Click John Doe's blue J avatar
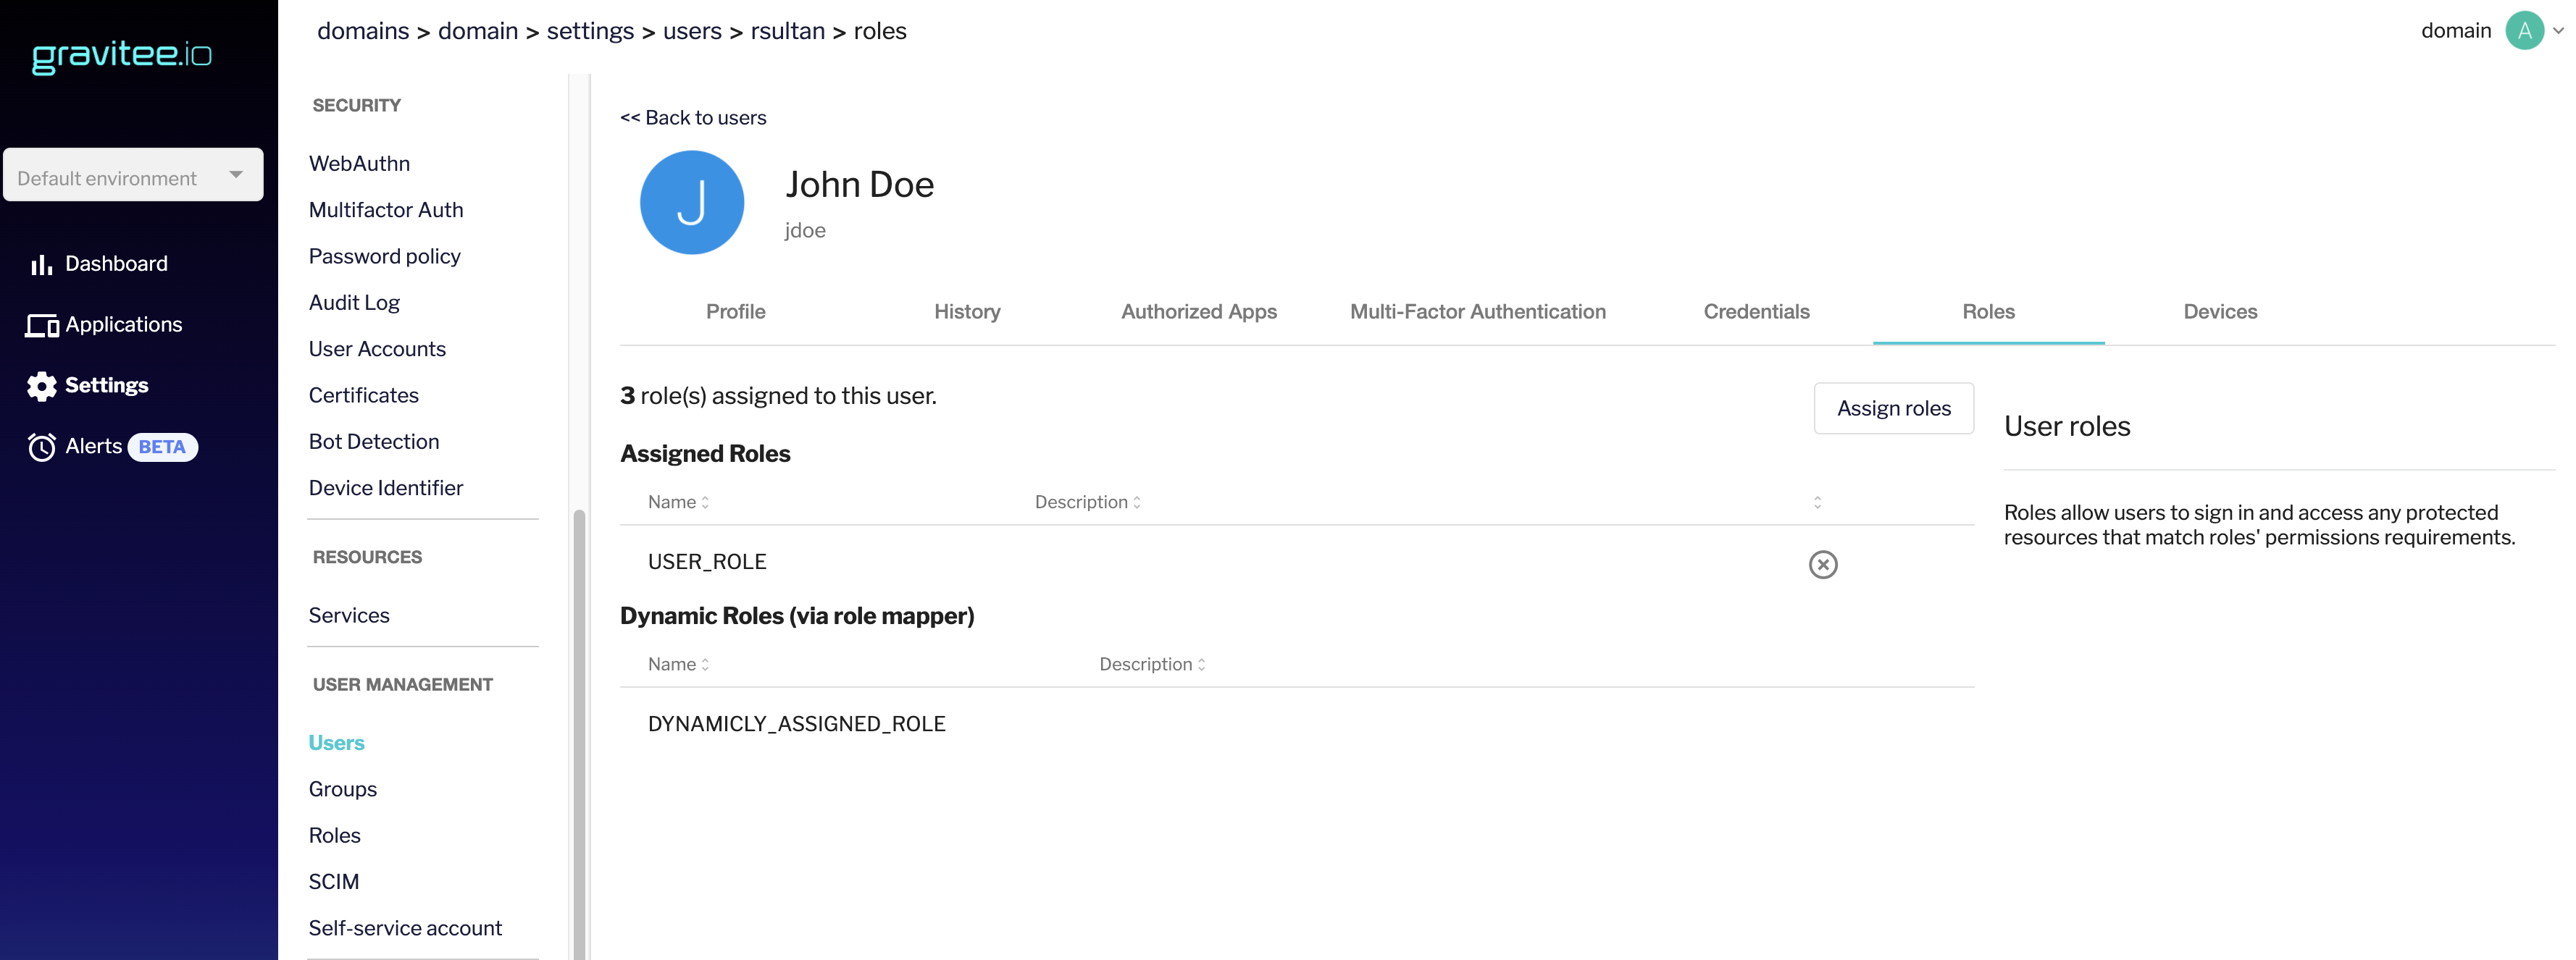 [x=691, y=202]
